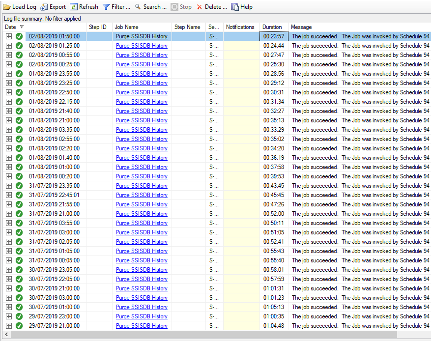
Task: Select the date 02/08/2019 00:25:00
Action: pyautogui.click(x=54, y=64)
